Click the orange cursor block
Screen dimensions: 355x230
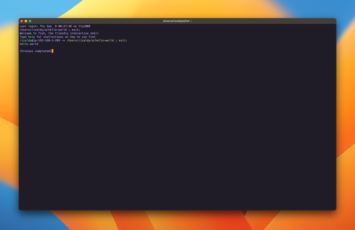click(52, 51)
